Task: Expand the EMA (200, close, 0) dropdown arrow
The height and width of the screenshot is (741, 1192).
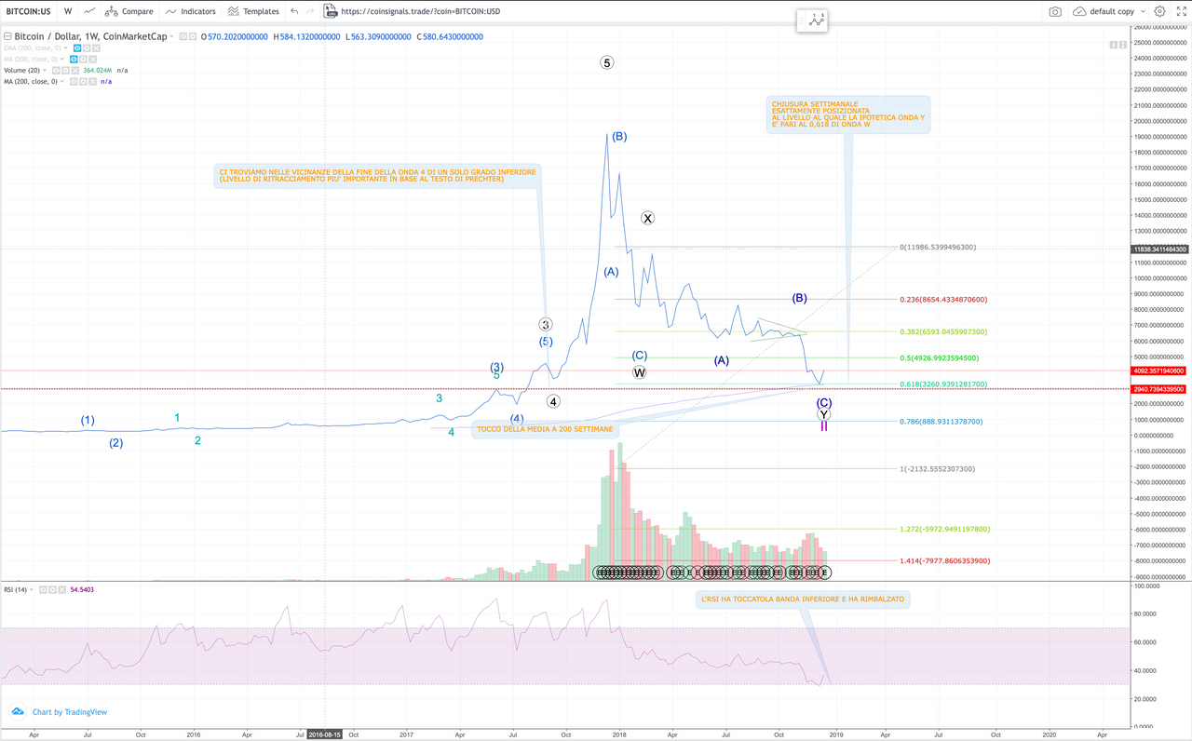Action: tap(65, 48)
